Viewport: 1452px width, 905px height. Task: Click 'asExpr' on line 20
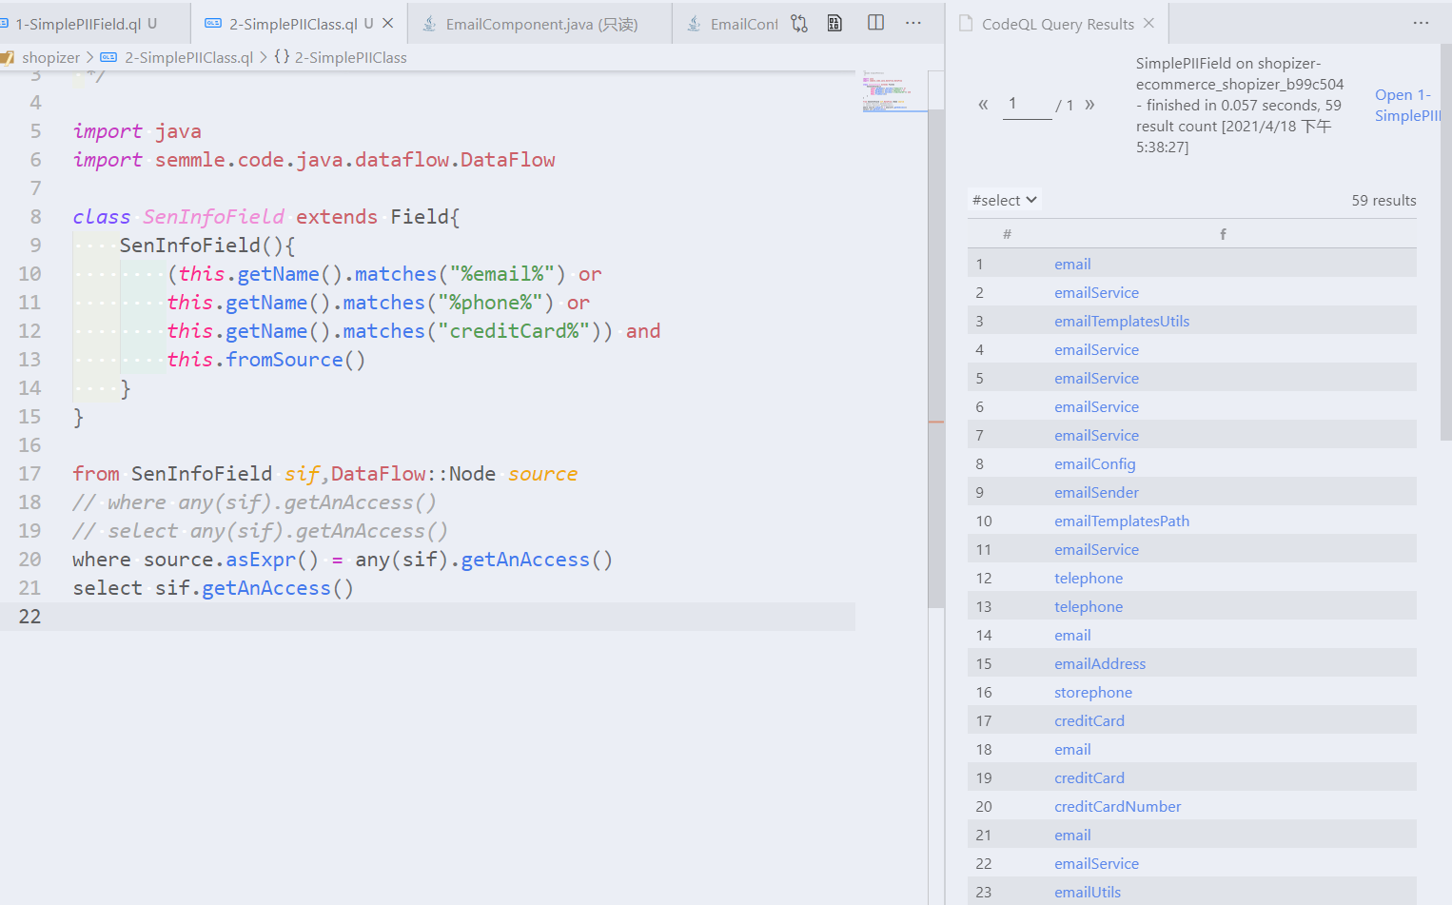click(x=260, y=559)
